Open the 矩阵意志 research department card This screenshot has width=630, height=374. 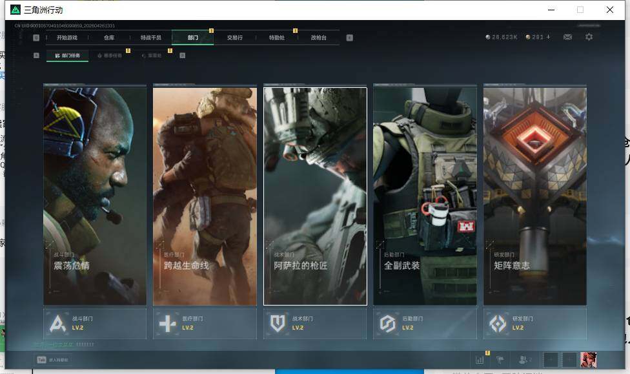(x=535, y=196)
